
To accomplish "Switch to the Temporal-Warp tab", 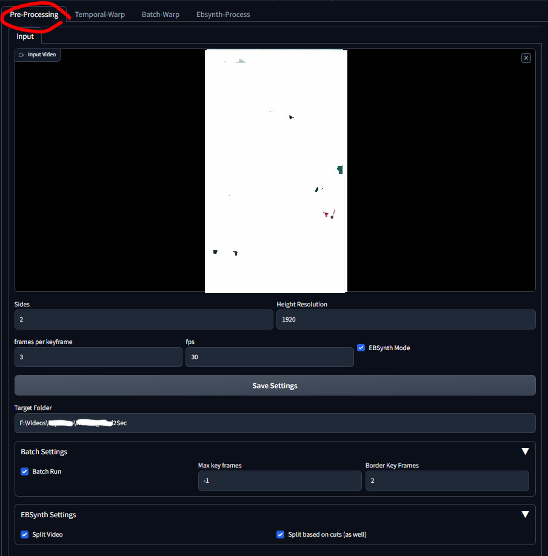I will click(99, 14).
